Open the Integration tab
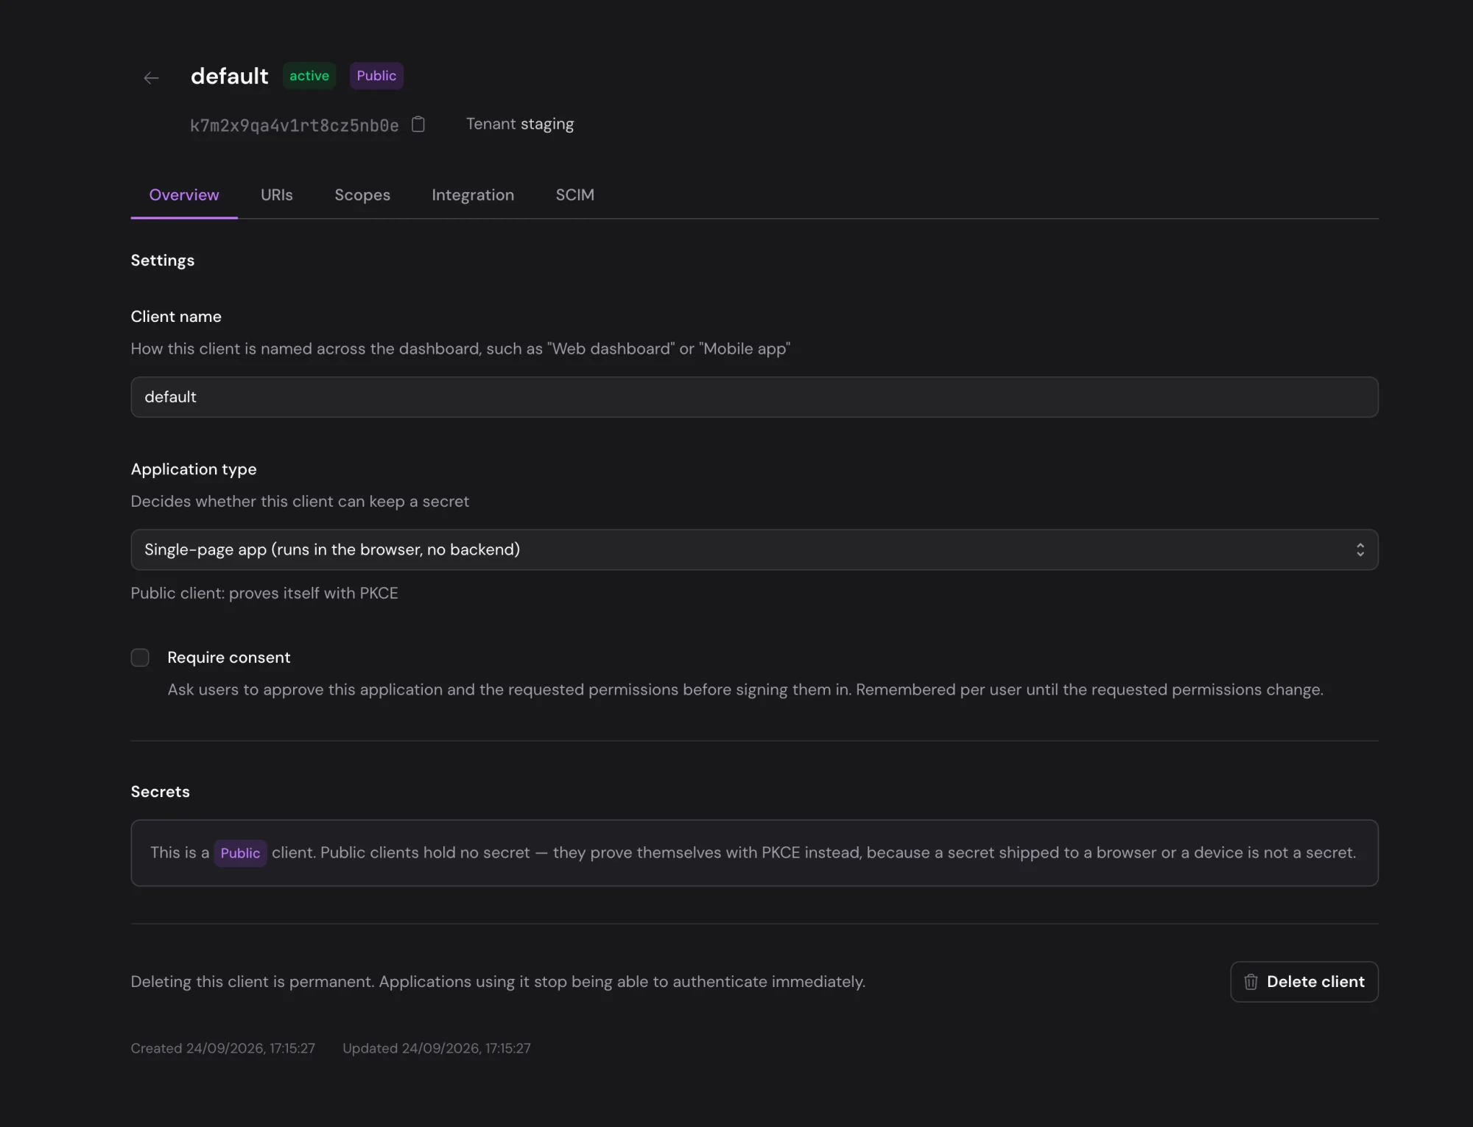This screenshot has width=1473, height=1127. tap(473, 195)
